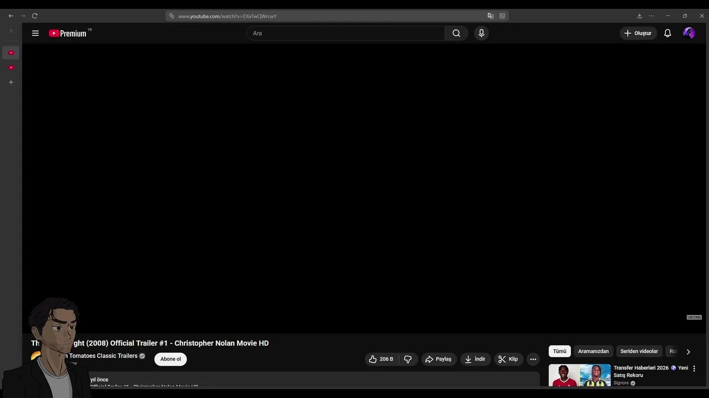Like the video showing 206 B

point(381,359)
